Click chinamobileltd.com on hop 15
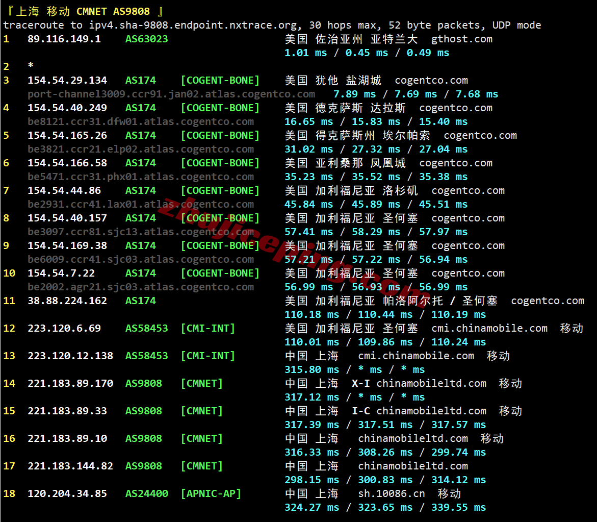 [x=431, y=411]
